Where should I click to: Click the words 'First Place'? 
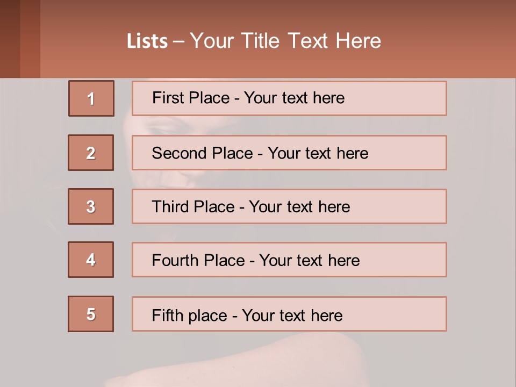[x=191, y=98]
